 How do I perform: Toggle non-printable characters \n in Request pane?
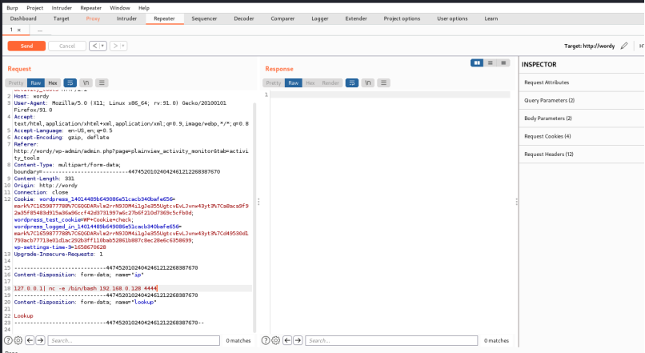click(86, 82)
